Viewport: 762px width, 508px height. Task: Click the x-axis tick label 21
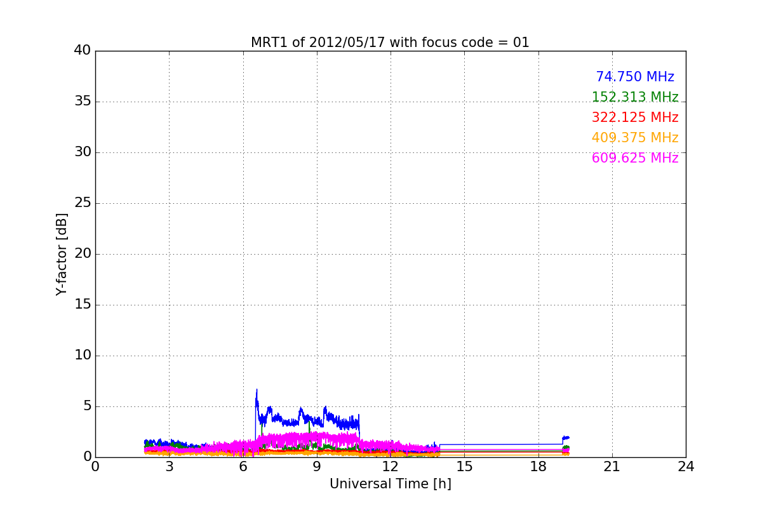612,466
